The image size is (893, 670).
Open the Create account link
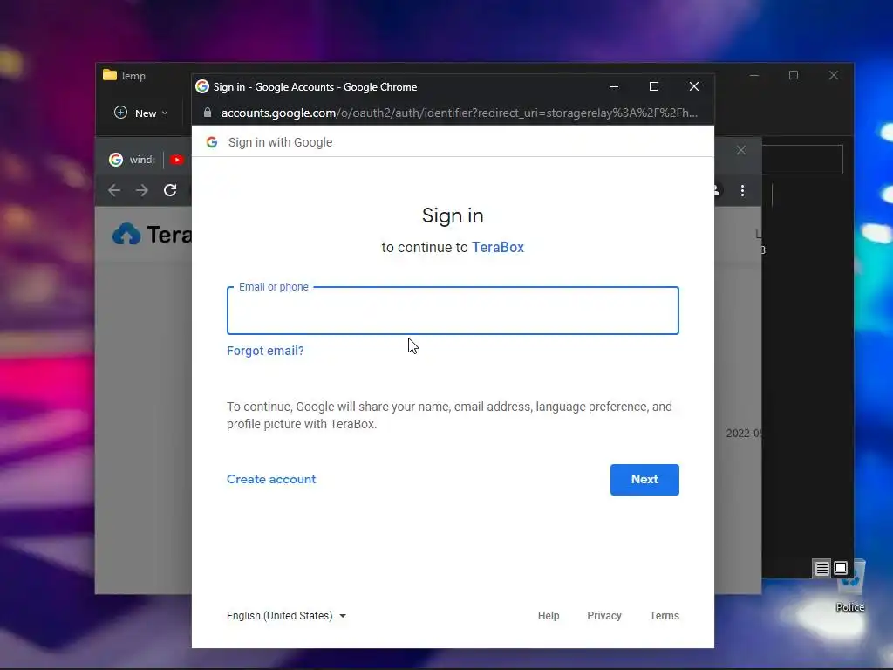point(271,479)
